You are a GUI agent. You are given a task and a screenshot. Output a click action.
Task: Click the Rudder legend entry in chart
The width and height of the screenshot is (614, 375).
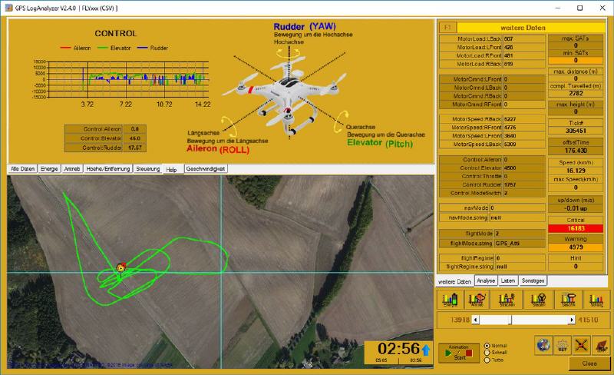pyautogui.click(x=152, y=48)
